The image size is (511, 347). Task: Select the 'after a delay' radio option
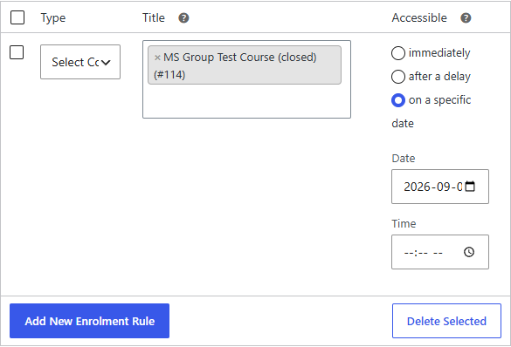[x=398, y=77]
